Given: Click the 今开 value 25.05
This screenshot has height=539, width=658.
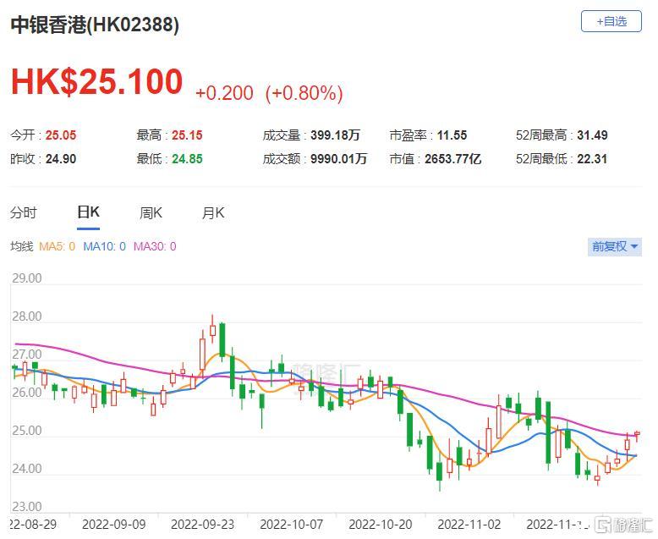Looking at the screenshot, I should click(x=61, y=135).
